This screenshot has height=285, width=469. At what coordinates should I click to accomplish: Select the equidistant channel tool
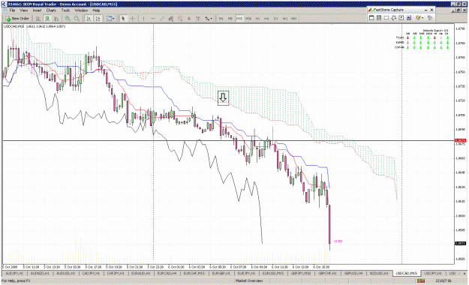pos(171,19)
